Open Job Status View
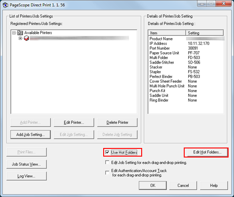The height and width of the screenshot is (197, 234). [x=26, y=164]
